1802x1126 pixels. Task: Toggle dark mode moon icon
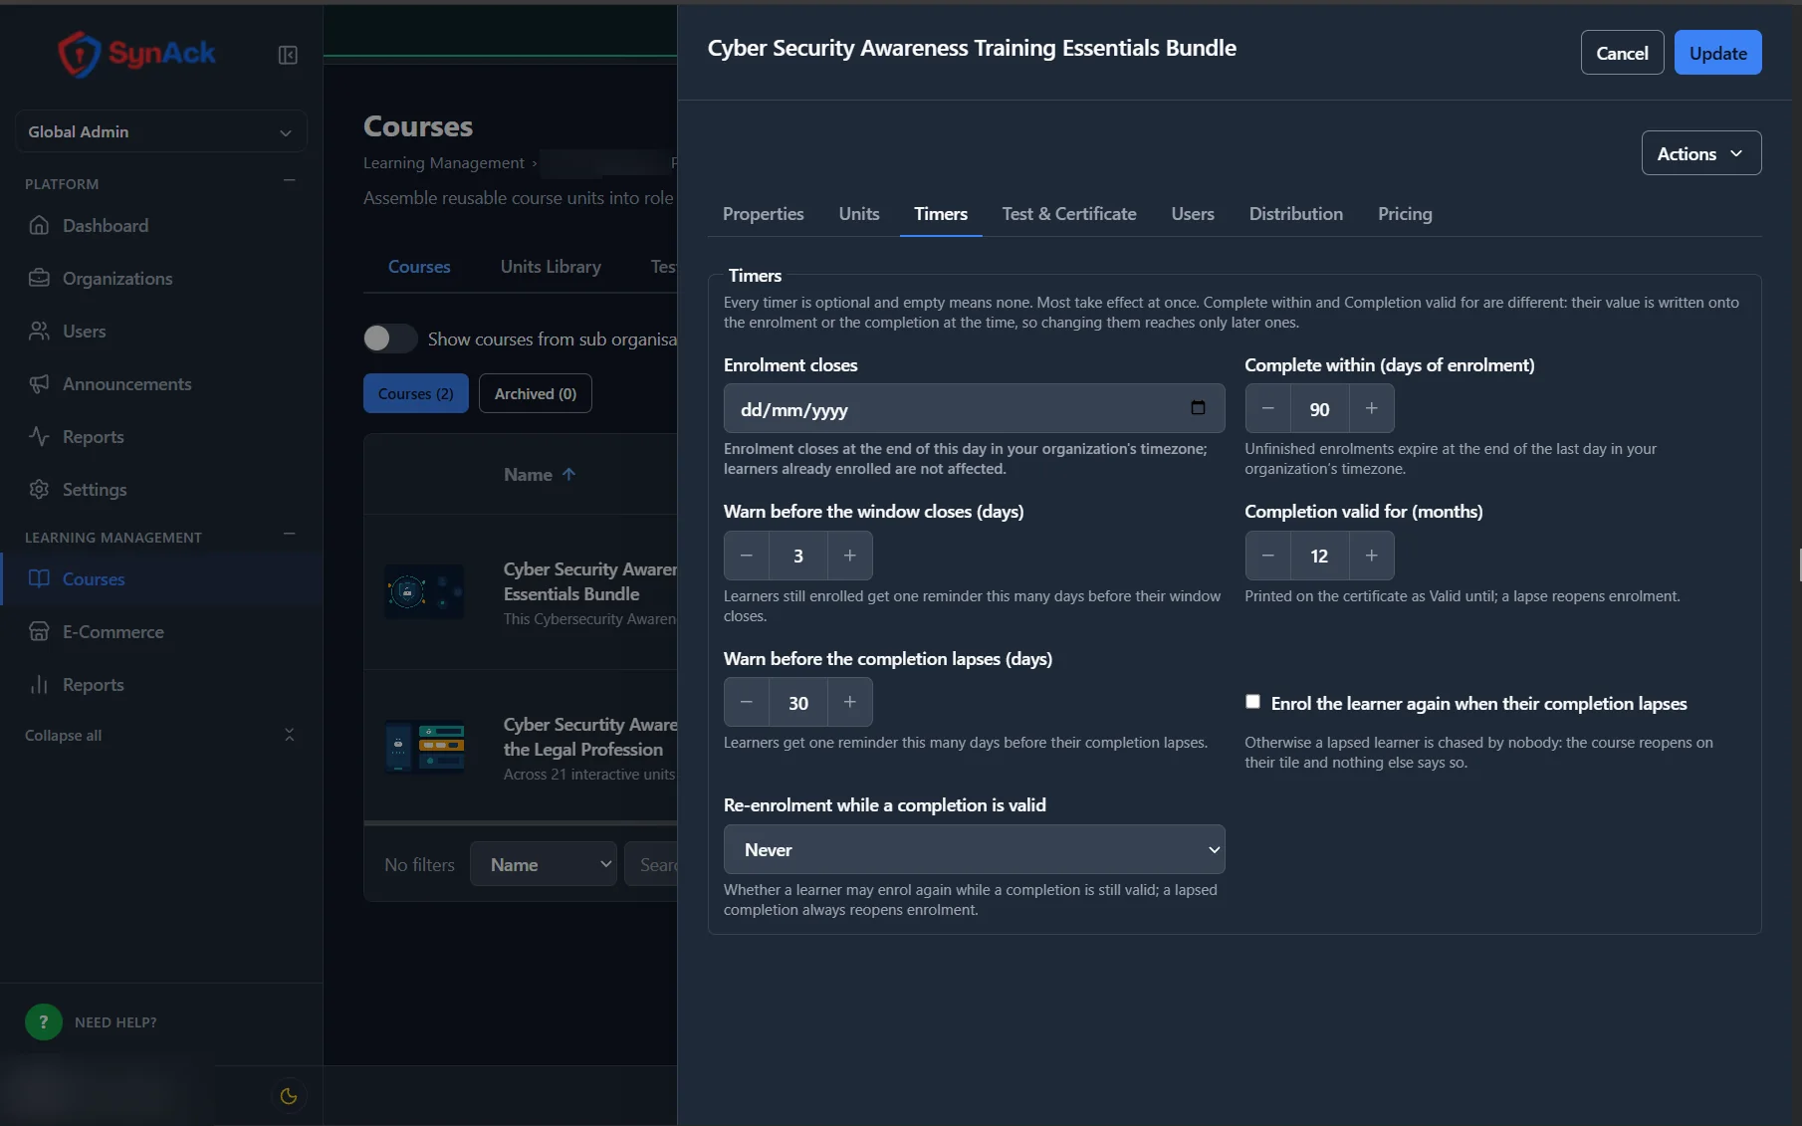point(289,1096)
